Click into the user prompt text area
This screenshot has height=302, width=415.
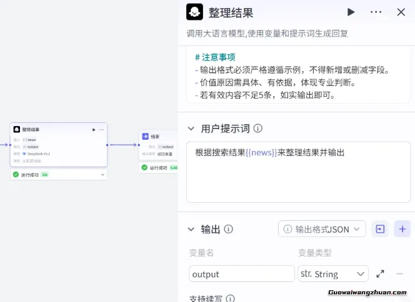coord(298,172)
